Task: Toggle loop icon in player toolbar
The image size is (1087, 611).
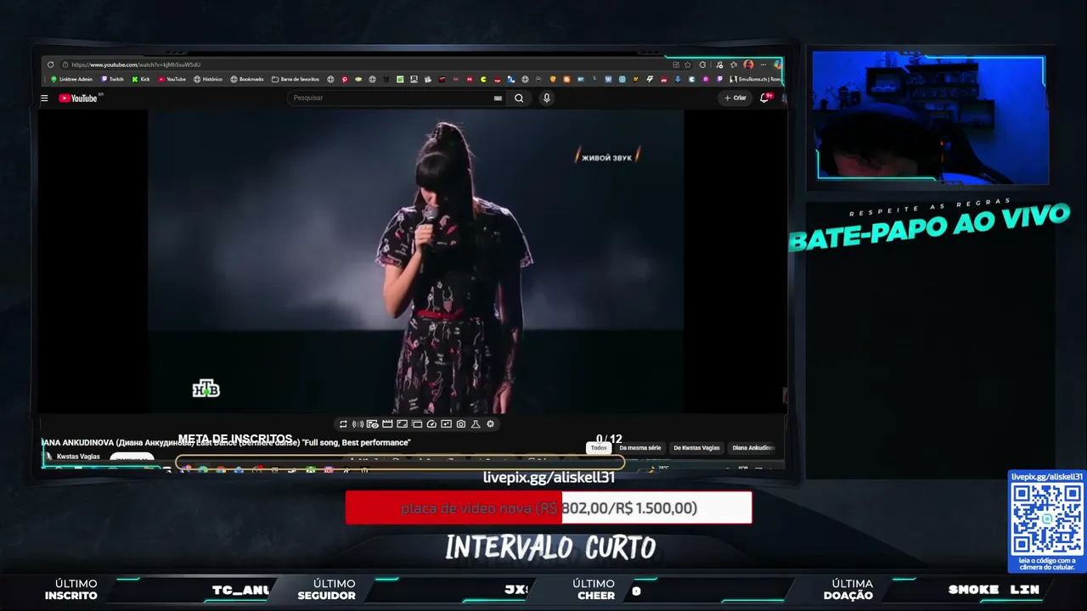Action: point(343,424)
